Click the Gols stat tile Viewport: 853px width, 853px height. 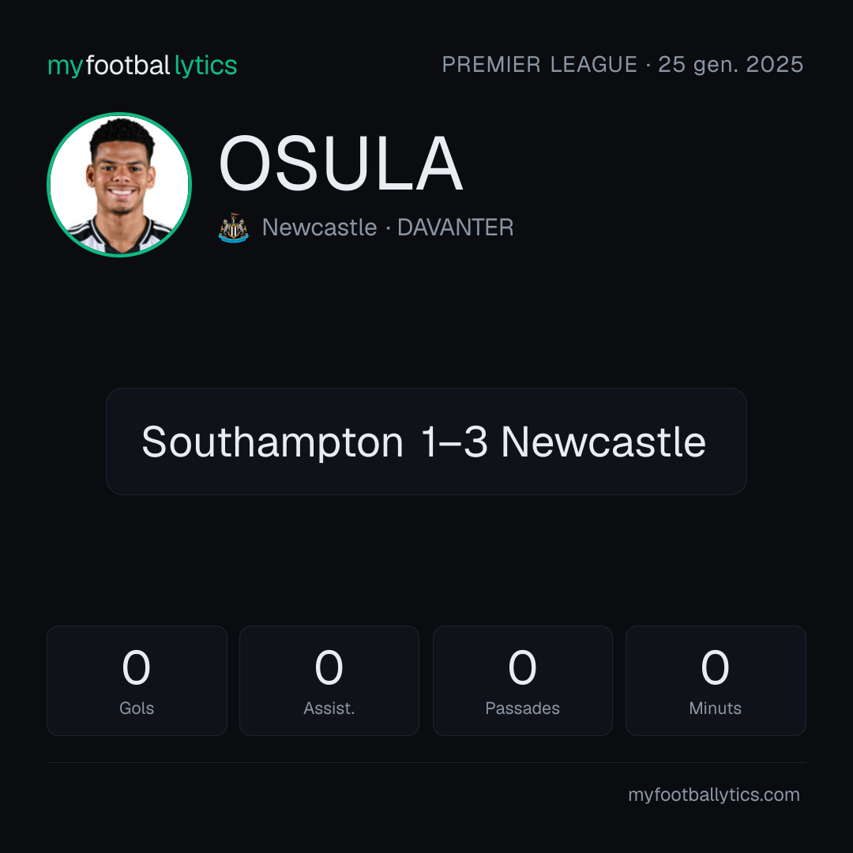[x=137, y=681]
